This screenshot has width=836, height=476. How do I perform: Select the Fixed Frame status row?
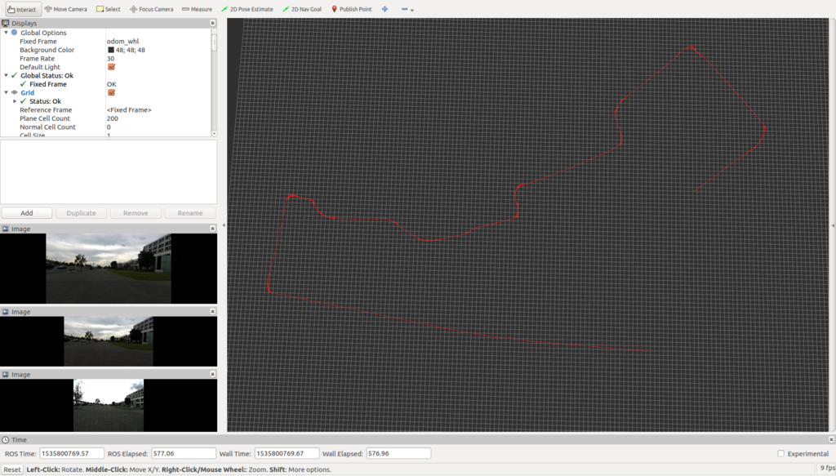pyautogui.click(x=105, y=83)
